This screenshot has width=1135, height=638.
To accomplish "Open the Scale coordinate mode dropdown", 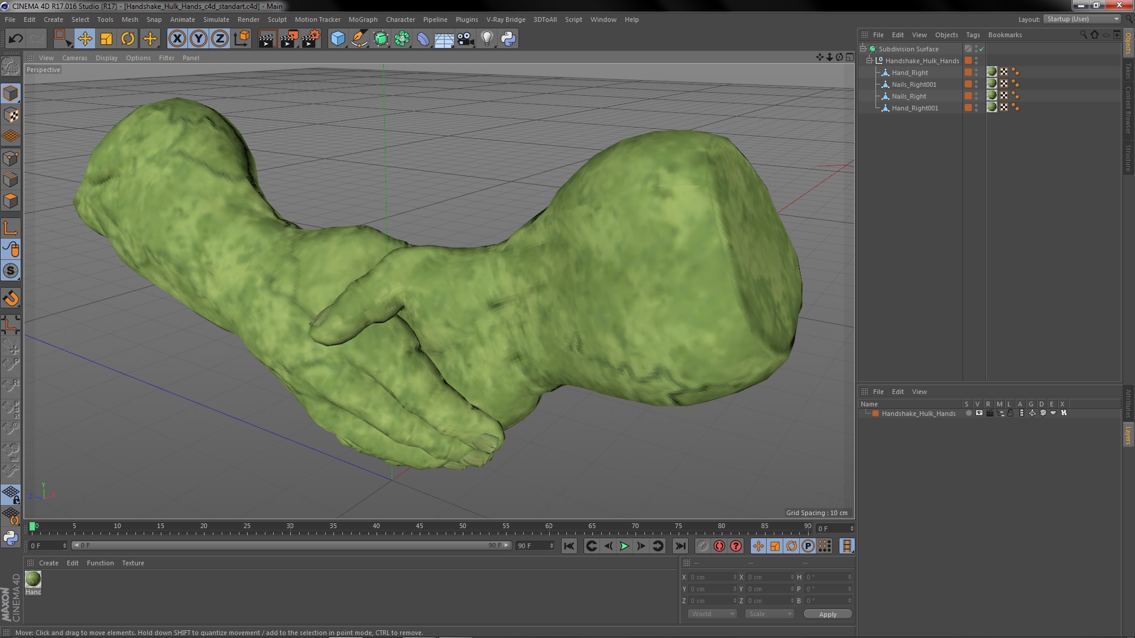I will (x=769, y=614).
